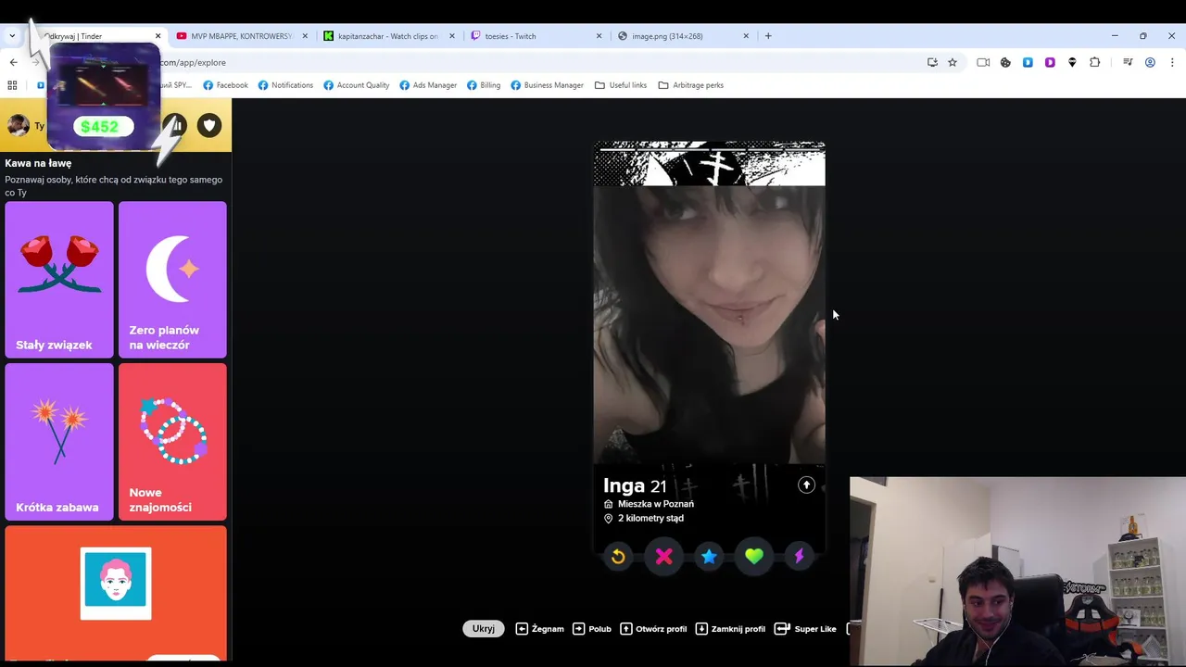Click the shield safety icon in Tinder header

209,125
